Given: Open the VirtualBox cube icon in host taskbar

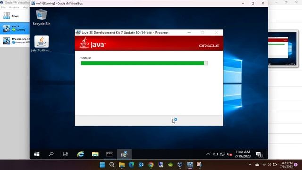Looking at the screenshot, I should click(x=180, y=165).
